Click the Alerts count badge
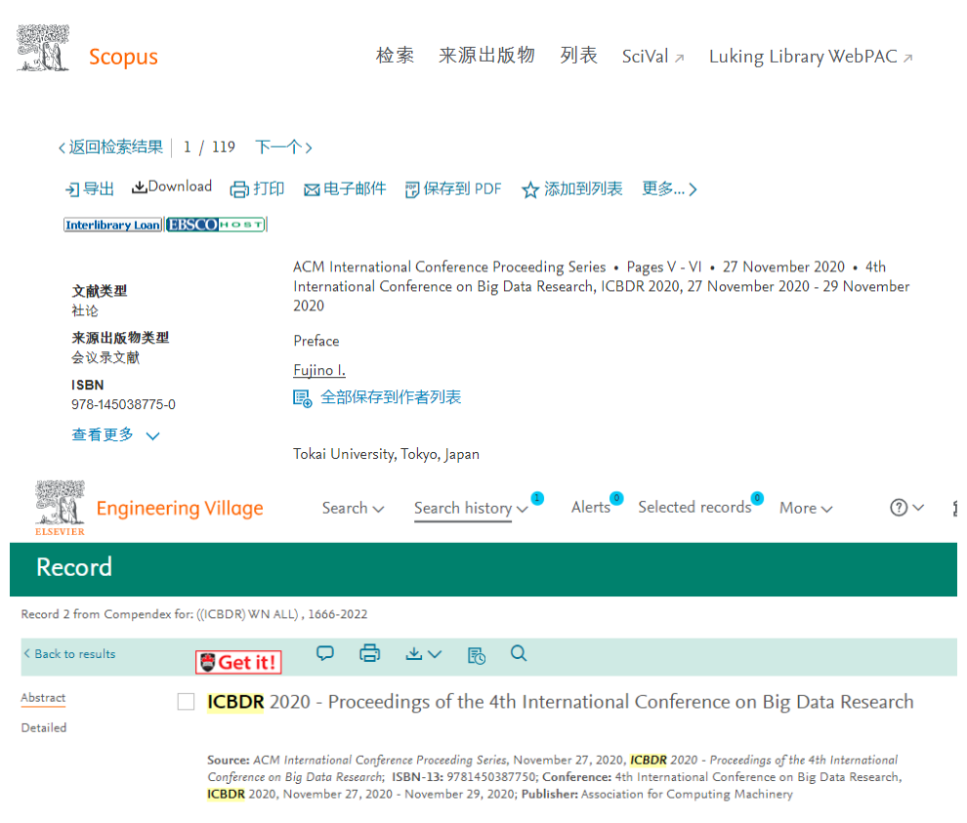Image resolution: width=967 pixels, height=823 pixels. coord(616,498)
